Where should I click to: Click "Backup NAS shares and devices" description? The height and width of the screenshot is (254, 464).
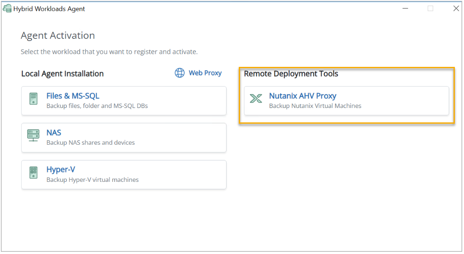(90, 143)
